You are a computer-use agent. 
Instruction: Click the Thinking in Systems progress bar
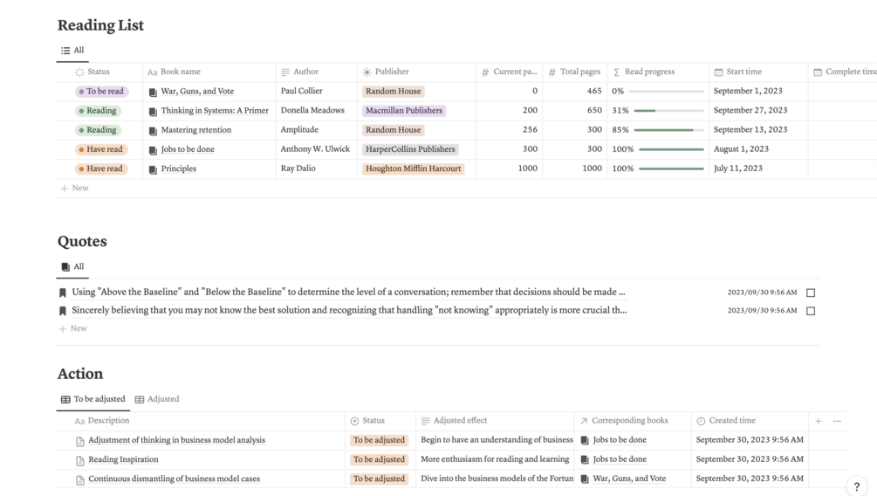point(668,111)
